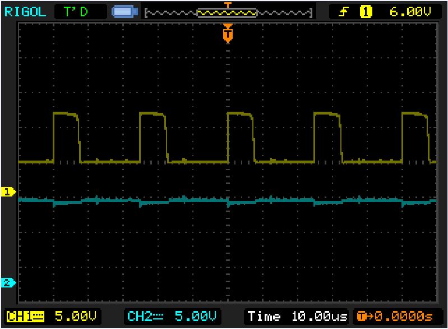Select the T'D trigger status indicator

click(76, 12)
